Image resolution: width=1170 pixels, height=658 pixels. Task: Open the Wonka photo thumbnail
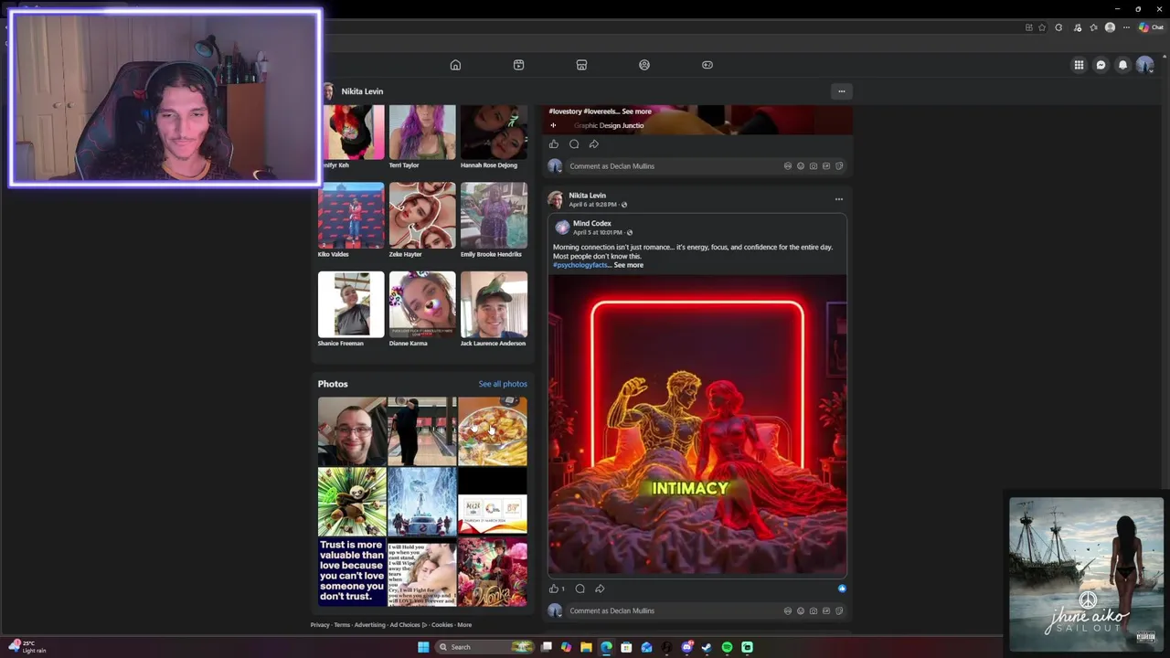pyautogui.click(x=493, y=572)
